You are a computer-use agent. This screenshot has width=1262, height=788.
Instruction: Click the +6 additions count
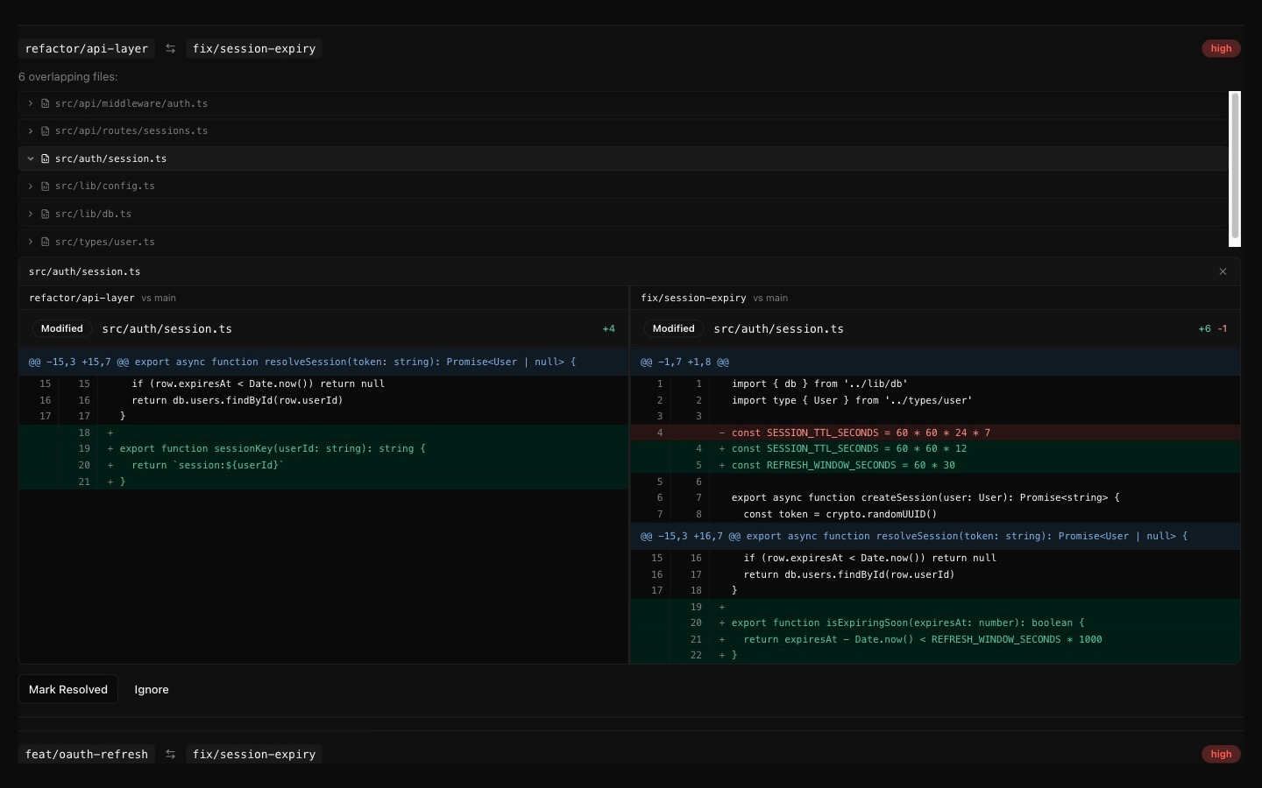coord(1204,329)
